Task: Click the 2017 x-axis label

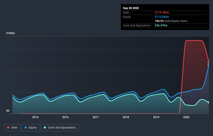Action: (x=96, y=117)
